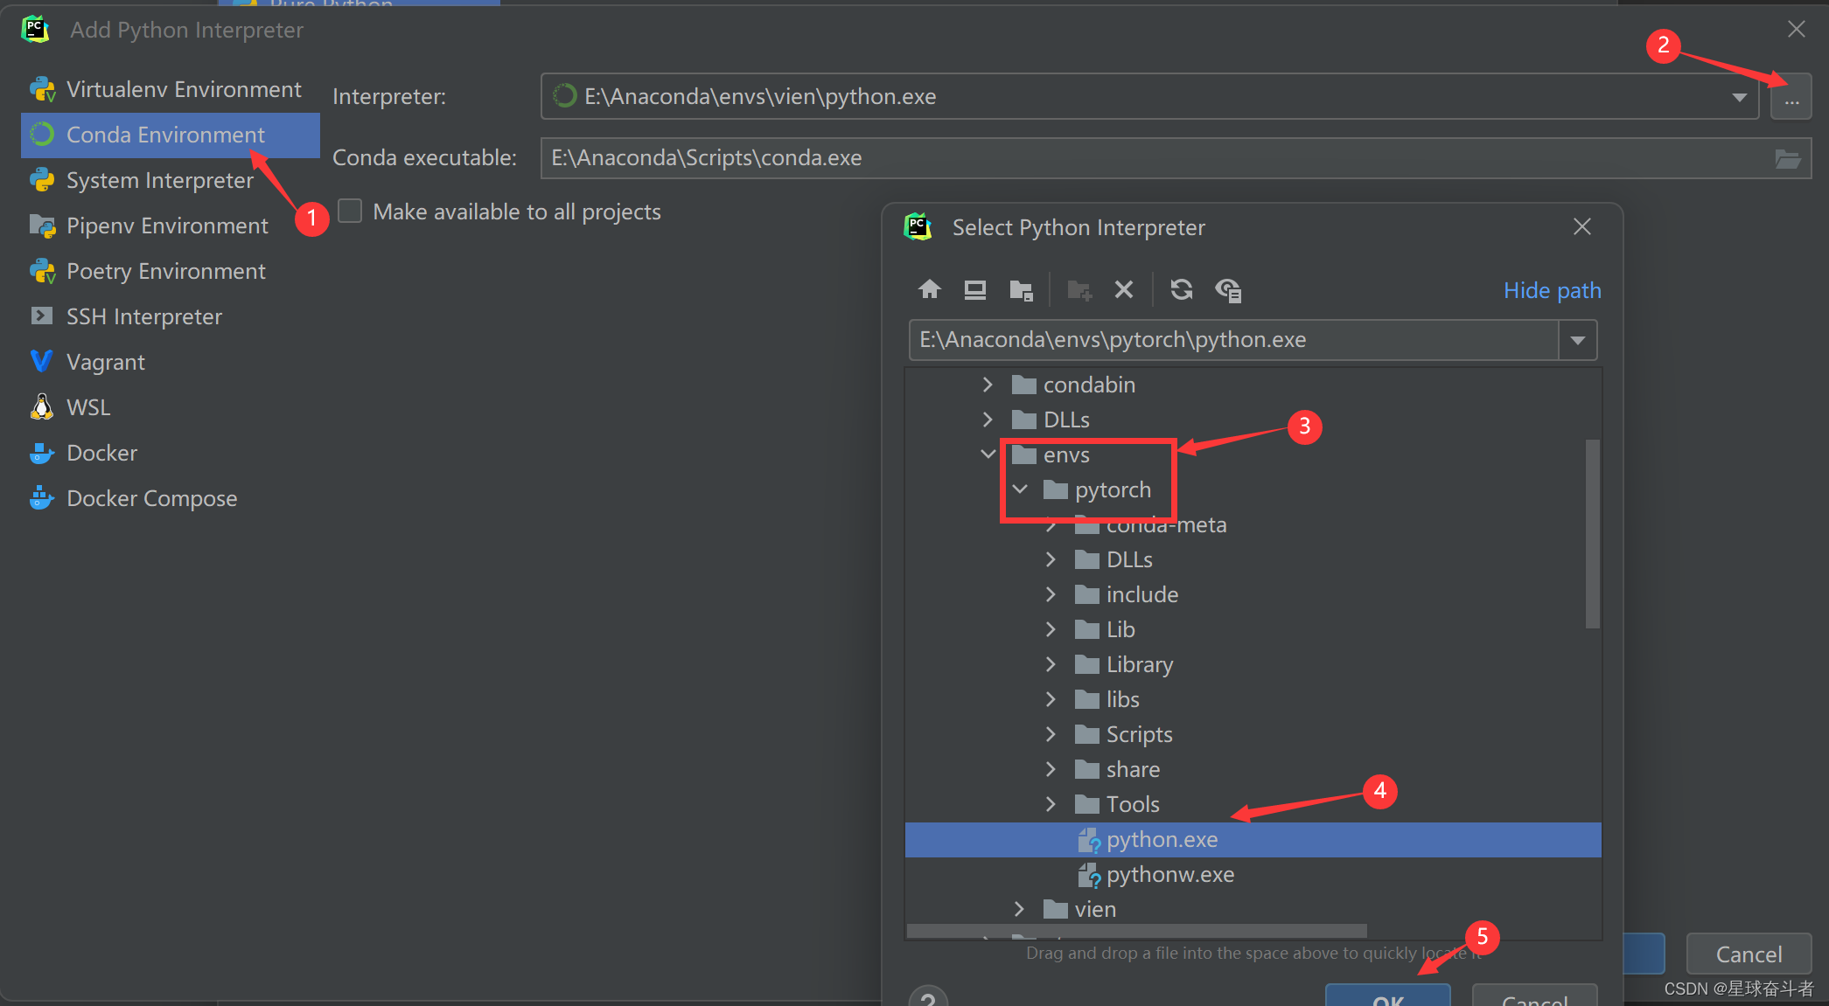1829x1006 pixels.
Task: Expand the vien folder
Action: 1019,909
